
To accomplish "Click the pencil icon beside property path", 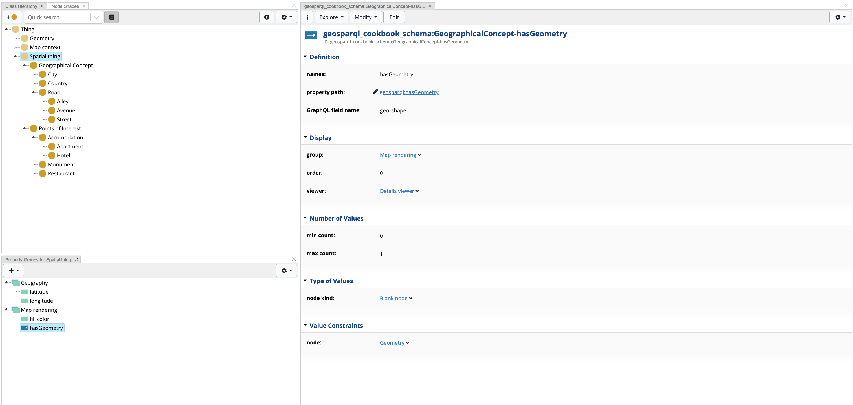I will coord(375,92).
